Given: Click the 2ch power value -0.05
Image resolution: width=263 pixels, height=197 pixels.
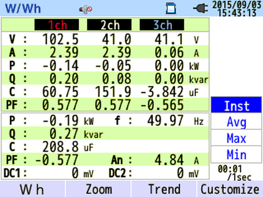Looking at the screenshot, I should 113,65.
